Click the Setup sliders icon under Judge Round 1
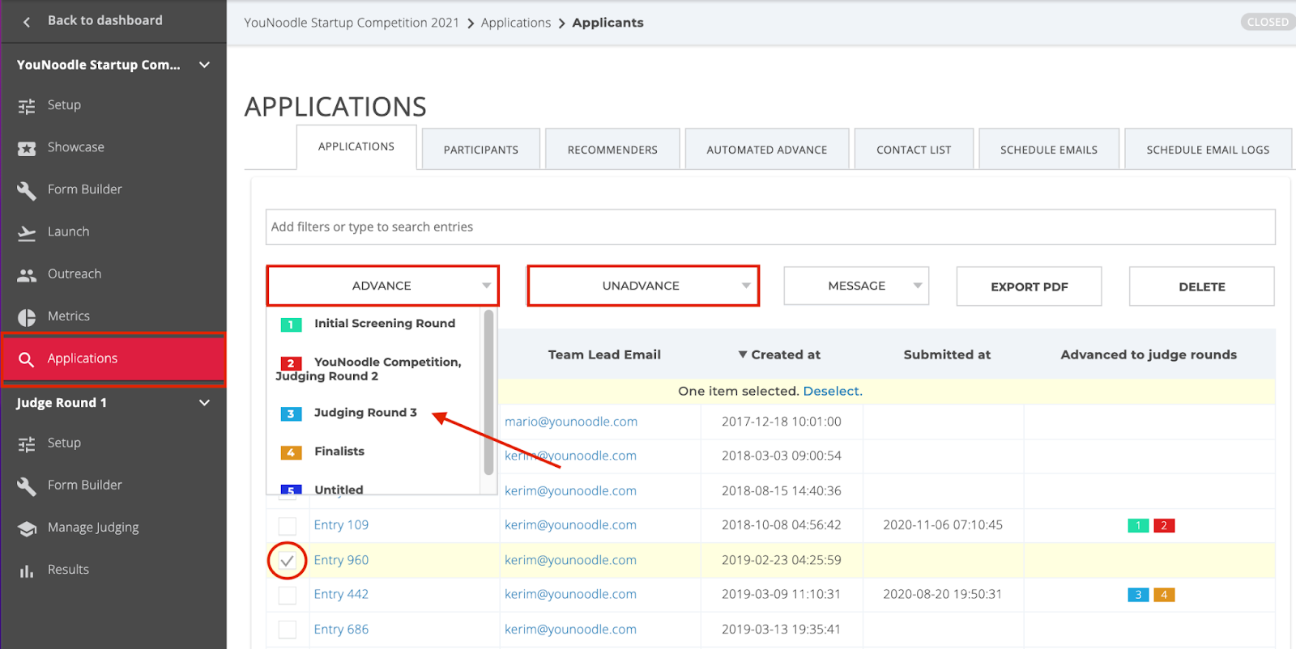1296x649 pixels. pos(27,444)
